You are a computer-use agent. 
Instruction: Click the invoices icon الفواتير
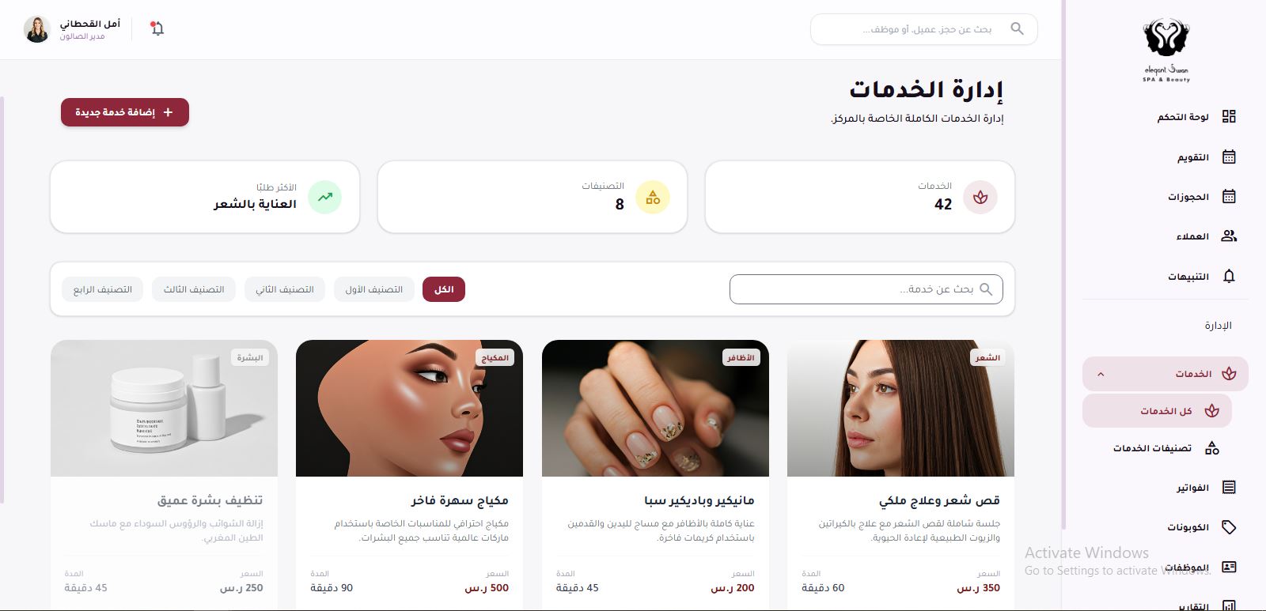point(1229,487)
